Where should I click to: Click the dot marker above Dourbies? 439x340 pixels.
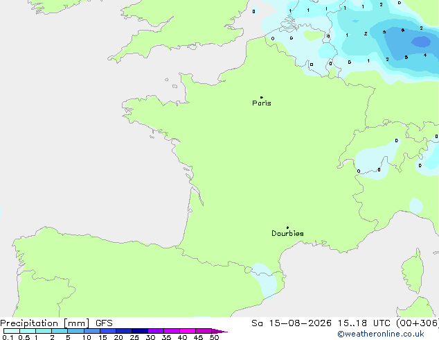pyautogui.click(x=287, y=228)
